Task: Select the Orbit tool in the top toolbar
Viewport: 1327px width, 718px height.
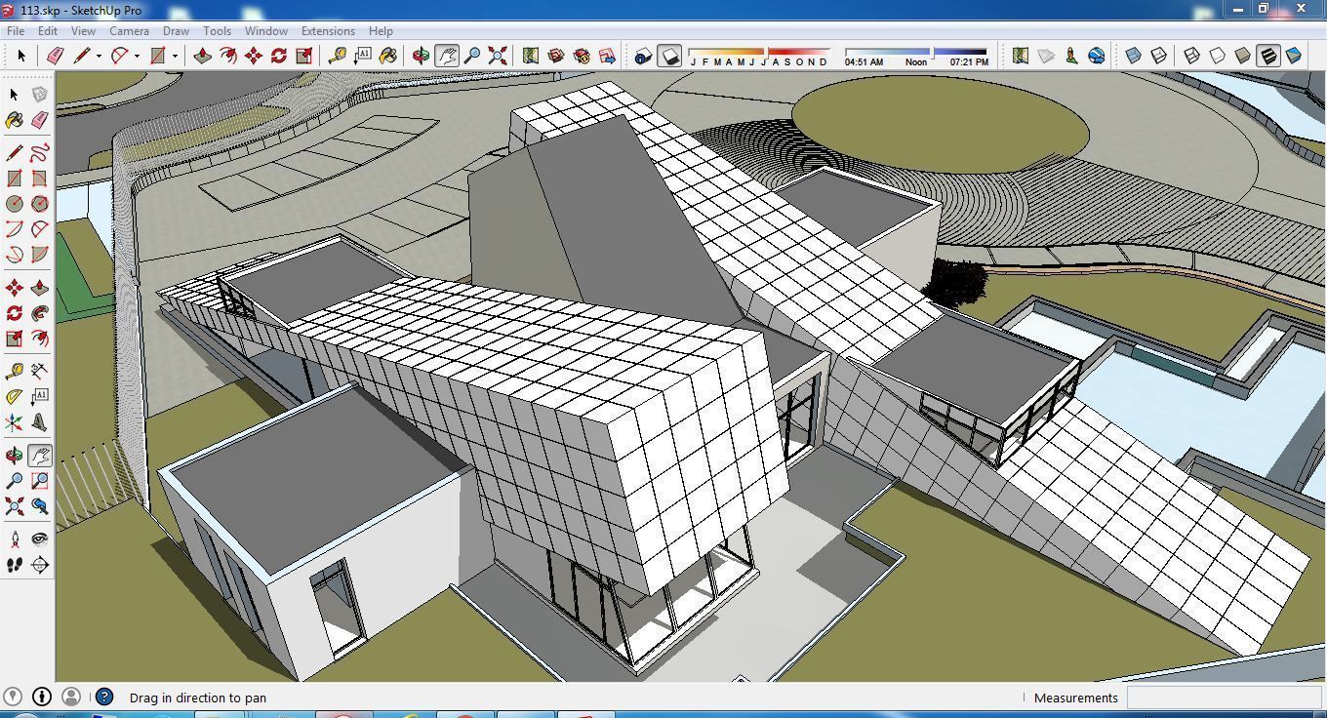Action: pyautogui.click(x=421, y=56)
